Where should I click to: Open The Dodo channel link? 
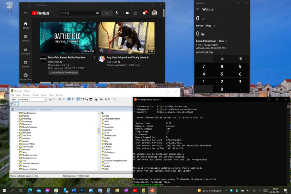[x=112, y=62]
